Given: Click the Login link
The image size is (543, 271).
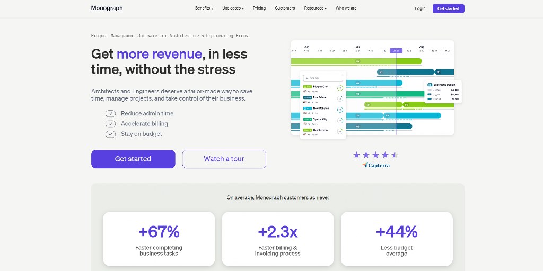Looking at the screenshot, I should (x=420, y=8).
